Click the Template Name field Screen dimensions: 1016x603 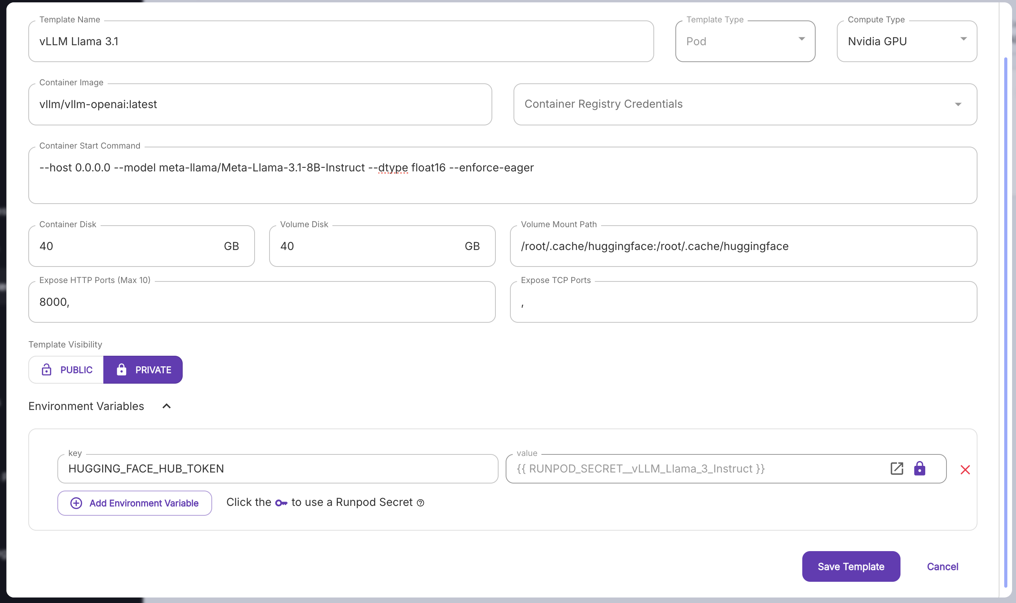click(x=340, y=41)
